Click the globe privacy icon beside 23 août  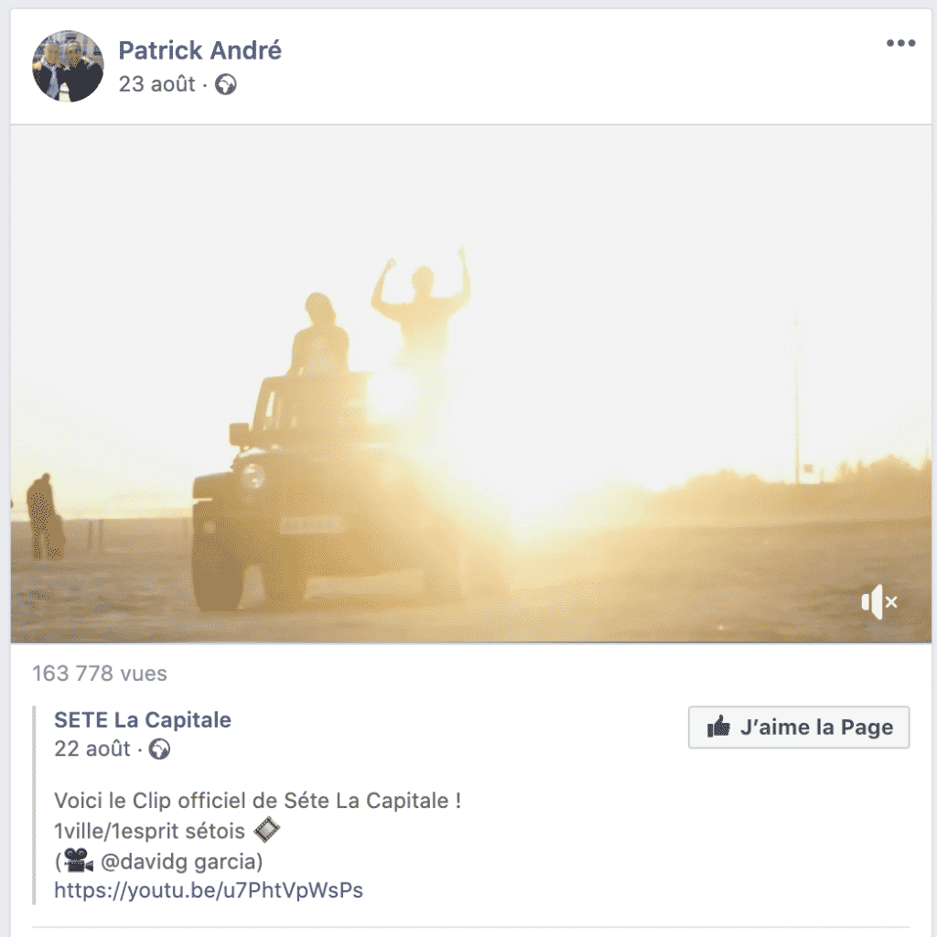click(226, 85)
